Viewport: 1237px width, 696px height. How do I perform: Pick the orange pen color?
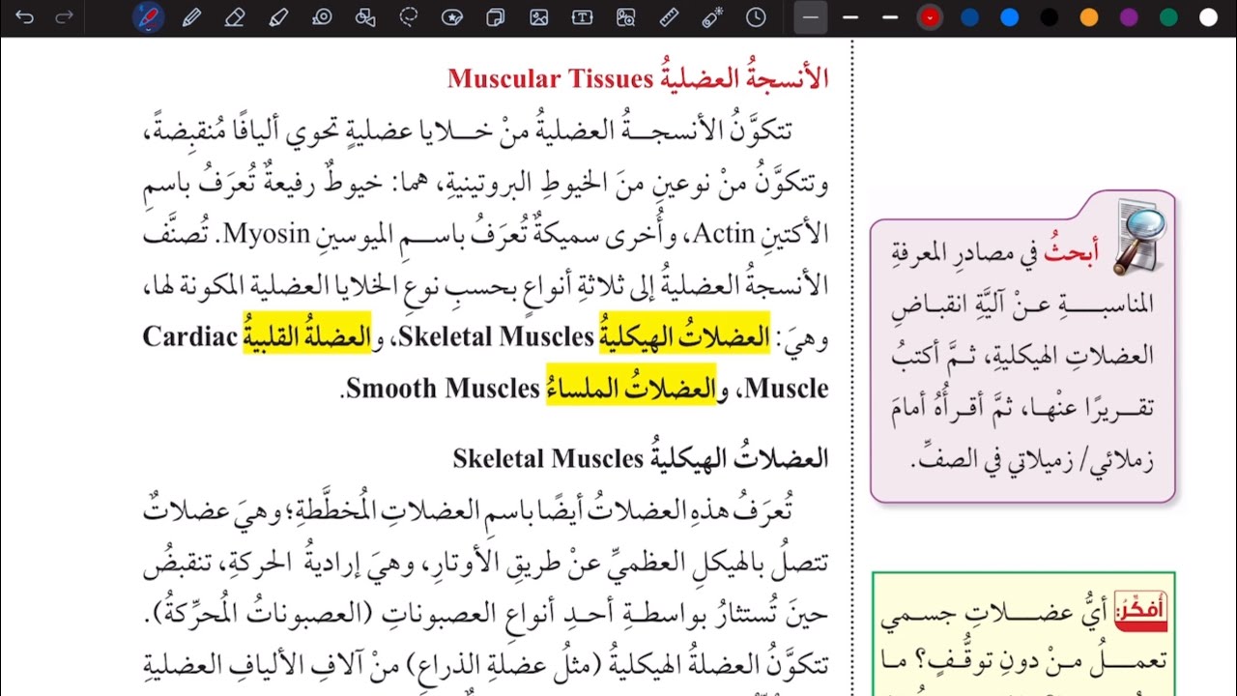(1089, 17)
